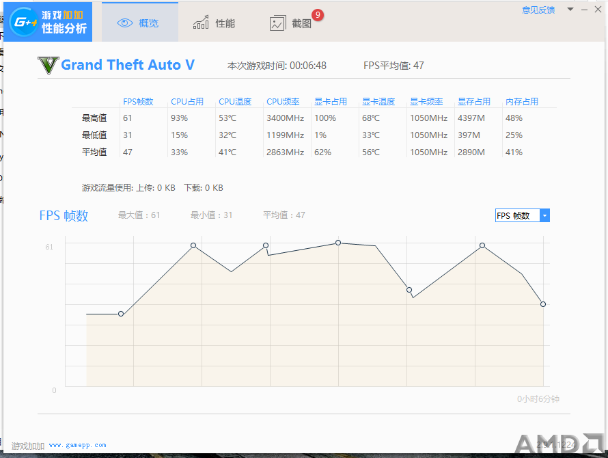Click the 游戏流量使用 upload 0 KB text

pyautogui.click(x=128, y=188)
